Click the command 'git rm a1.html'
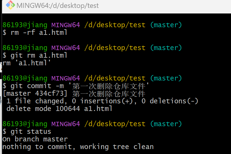 [35, 55]
